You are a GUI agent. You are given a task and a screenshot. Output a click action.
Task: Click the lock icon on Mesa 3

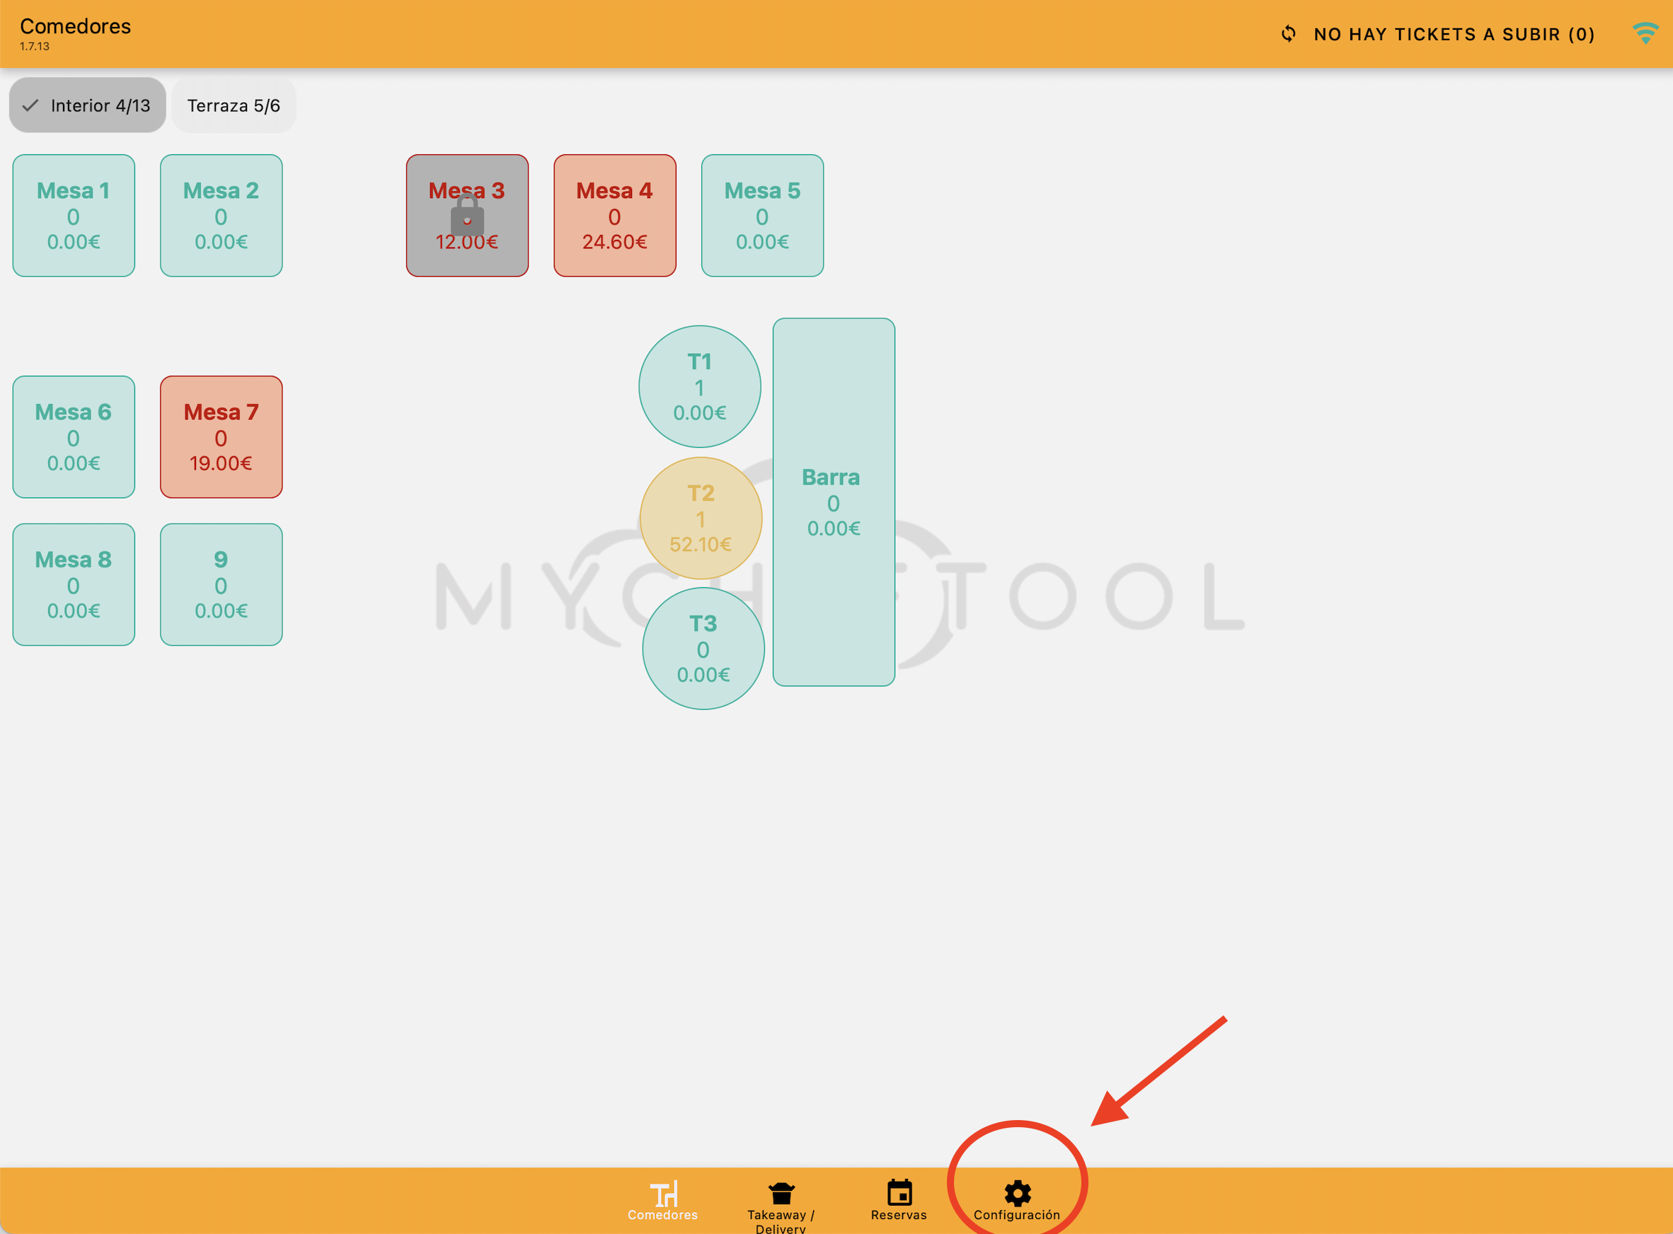click(467, 216)
